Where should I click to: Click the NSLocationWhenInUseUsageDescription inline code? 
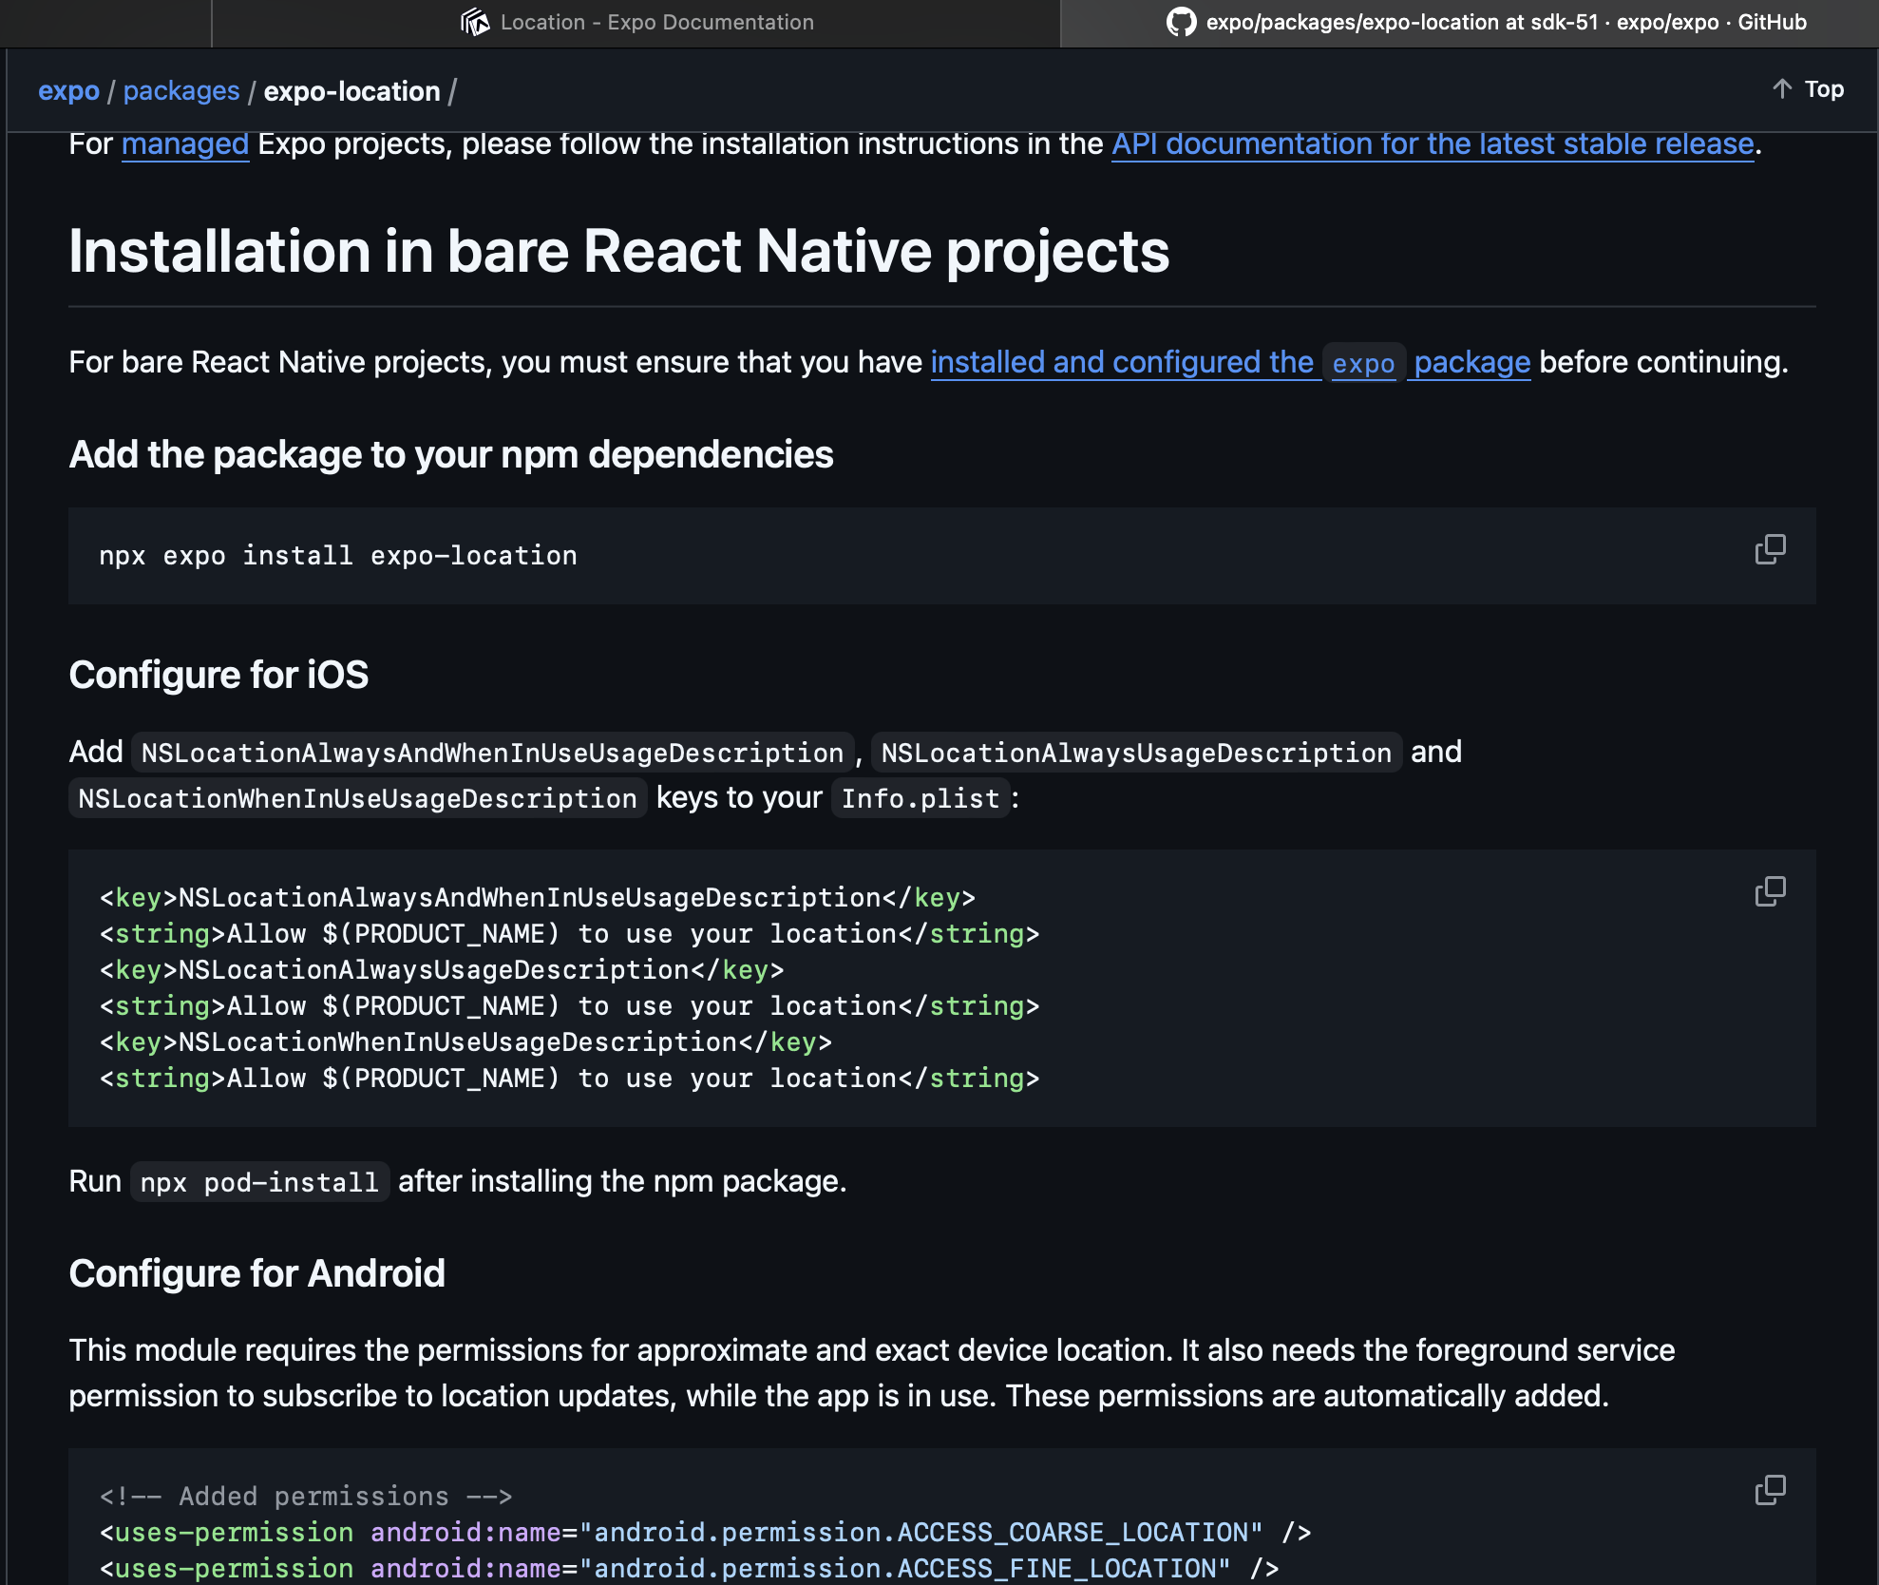click(357, 798)
